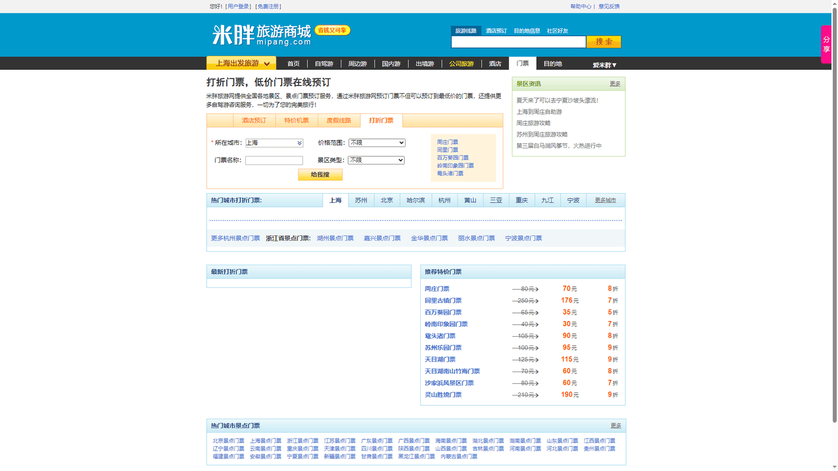The image size is (838, 471).
Task: Open 湖州景点门票 link
Action: (x=335, y=238)
